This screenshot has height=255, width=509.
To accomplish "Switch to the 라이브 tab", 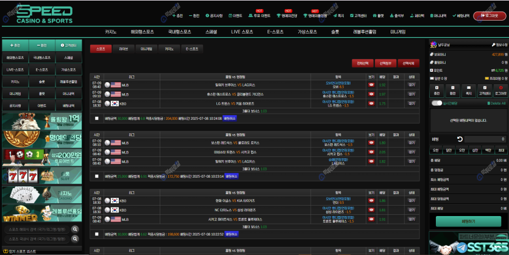I will (123, 49).
